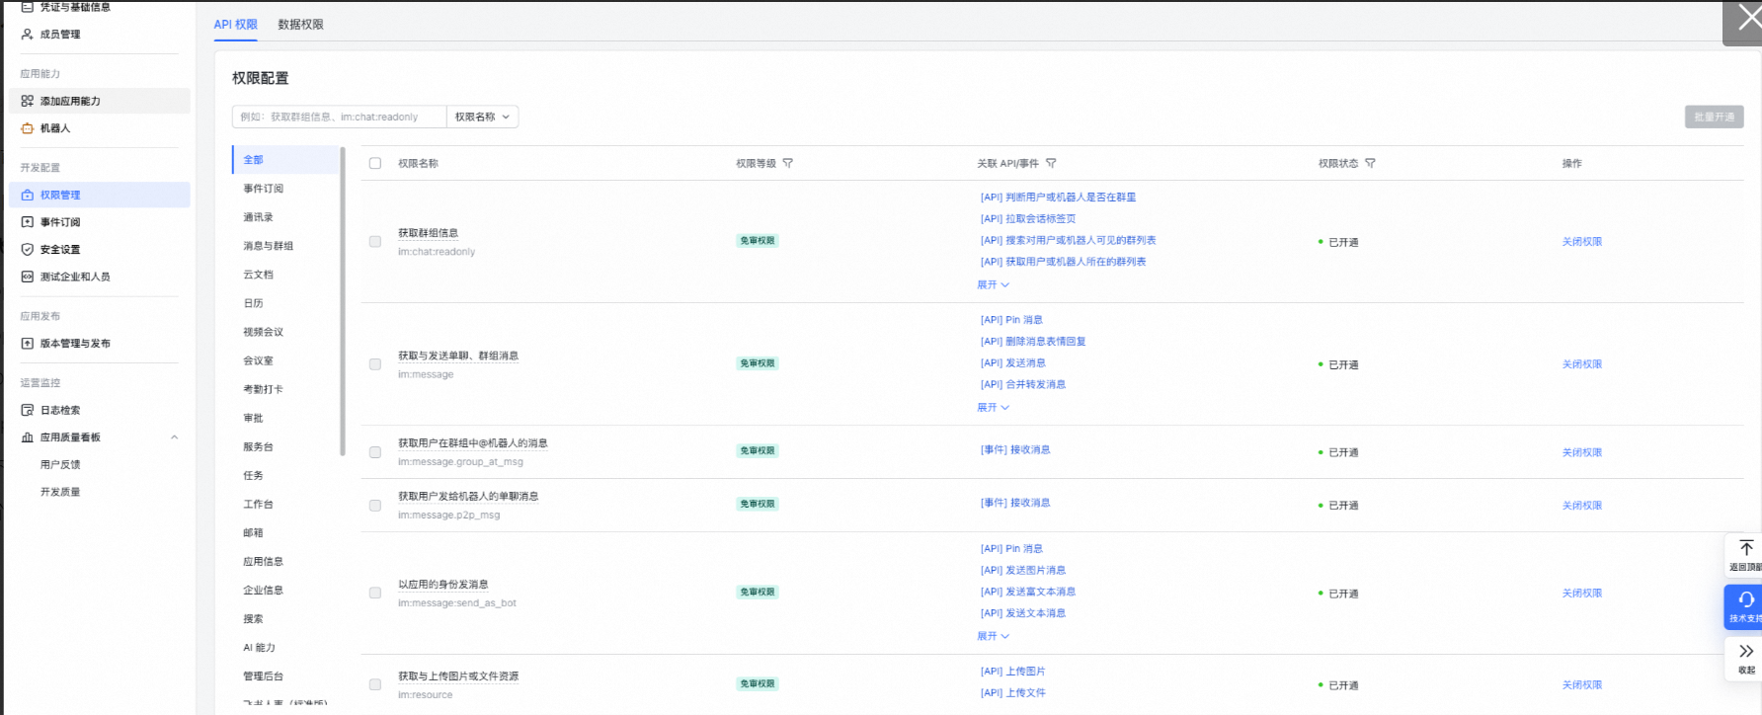Select the 云文档 permission category

[x=259, y=275]
